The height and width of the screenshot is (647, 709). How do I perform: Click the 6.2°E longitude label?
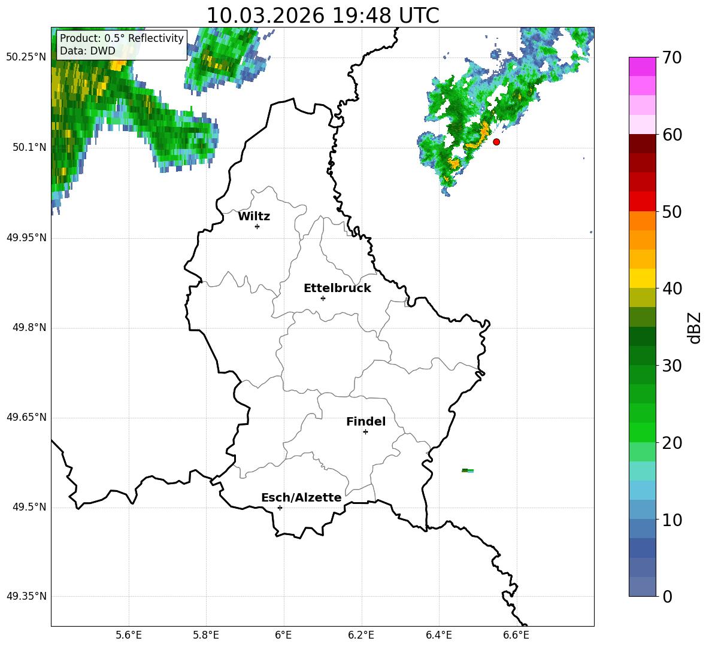[361, 635]
